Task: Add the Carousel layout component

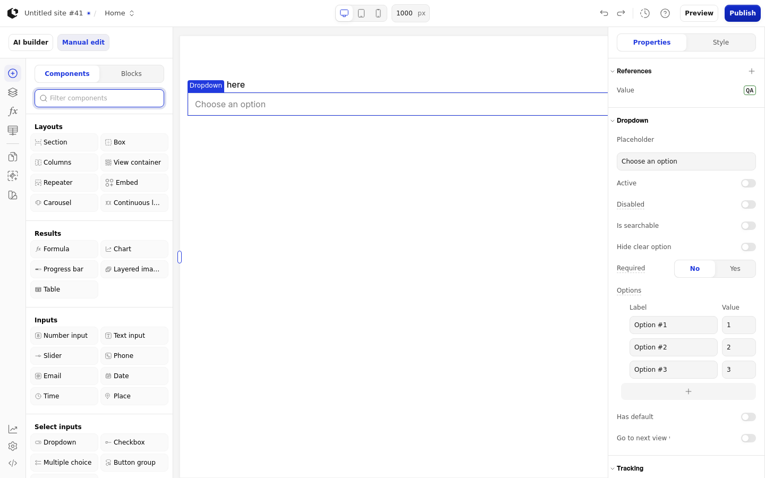Action: pyautogui.click(x=64, y=203)
